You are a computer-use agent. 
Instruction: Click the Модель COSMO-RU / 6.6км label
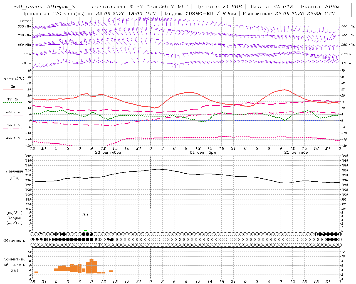(x=200, y=14)
